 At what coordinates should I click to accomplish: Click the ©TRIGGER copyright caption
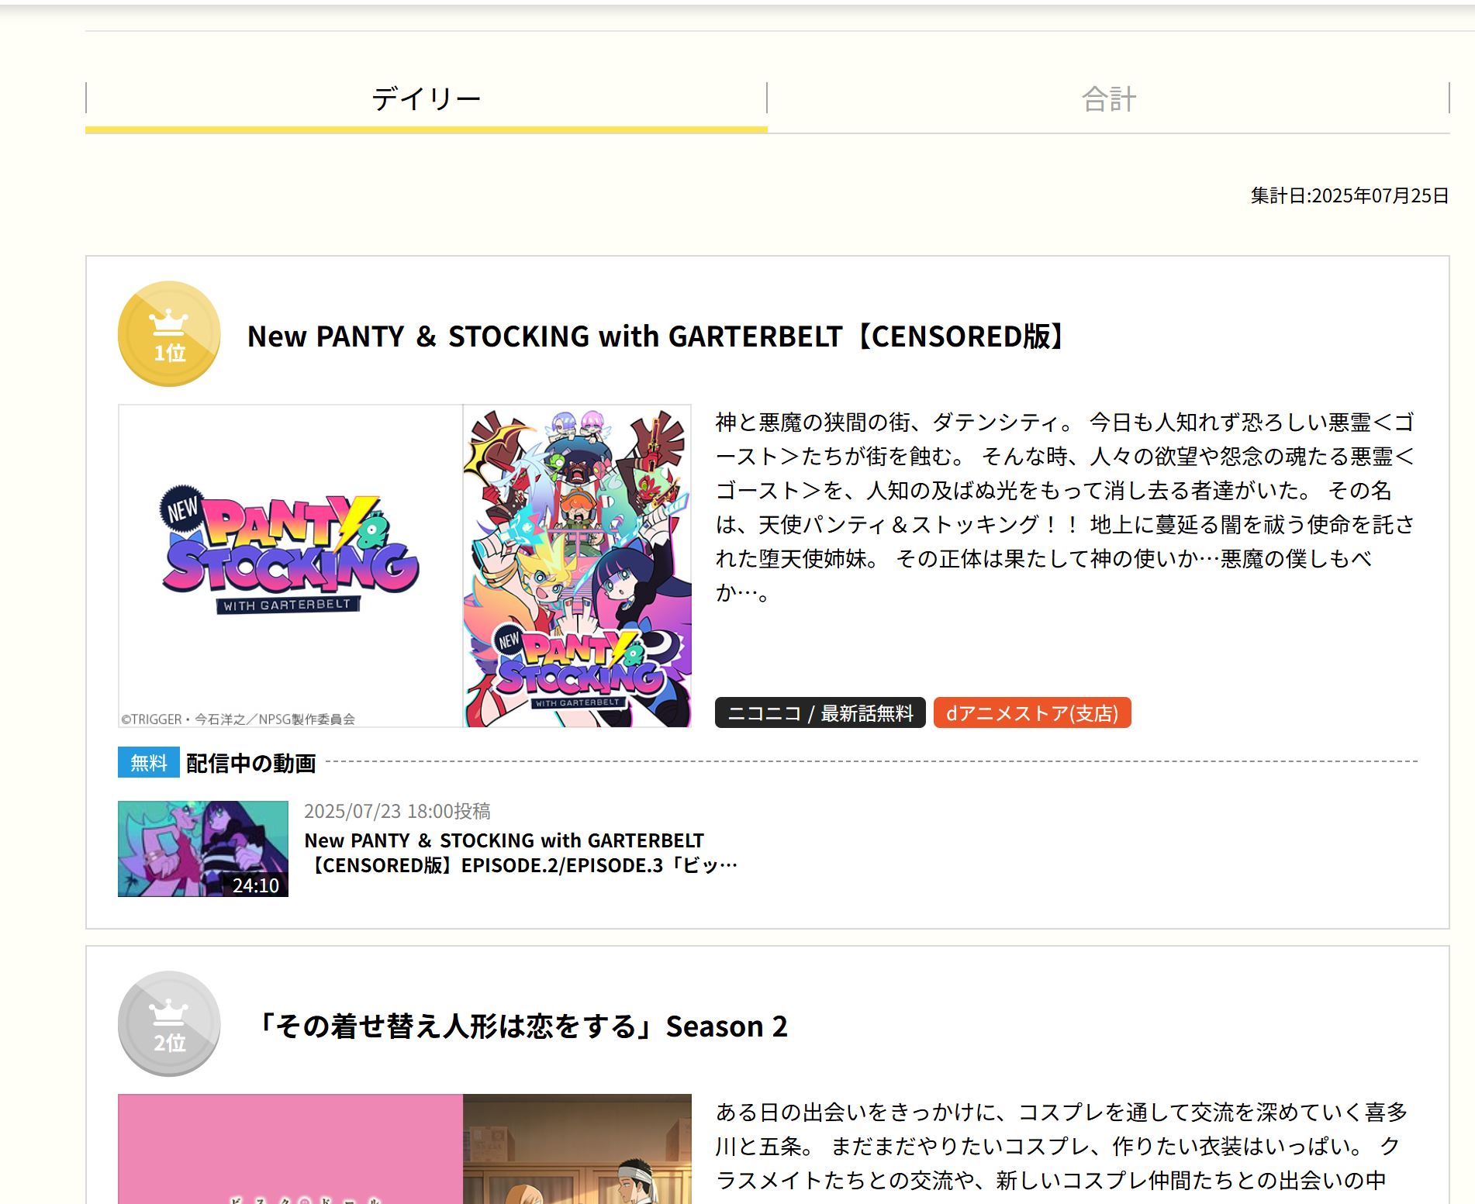pos(238,719)
